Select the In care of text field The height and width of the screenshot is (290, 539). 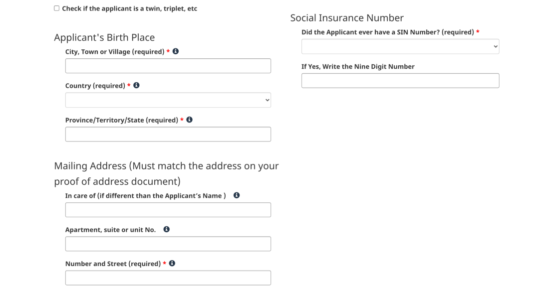168,210
